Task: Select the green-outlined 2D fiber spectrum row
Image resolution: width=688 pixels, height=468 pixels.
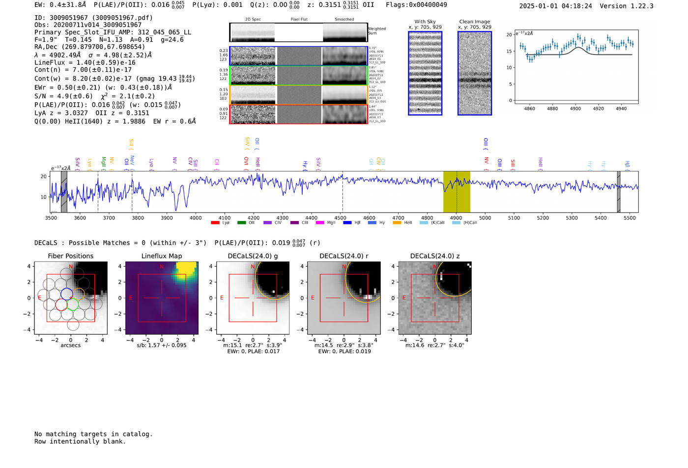Action: 298,75
